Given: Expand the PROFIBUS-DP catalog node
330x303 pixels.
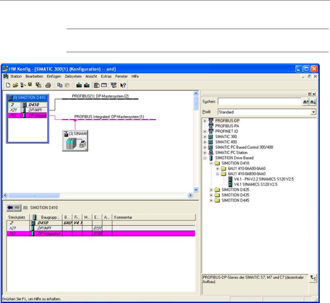Looking at the screenshot, I should 205,121.
